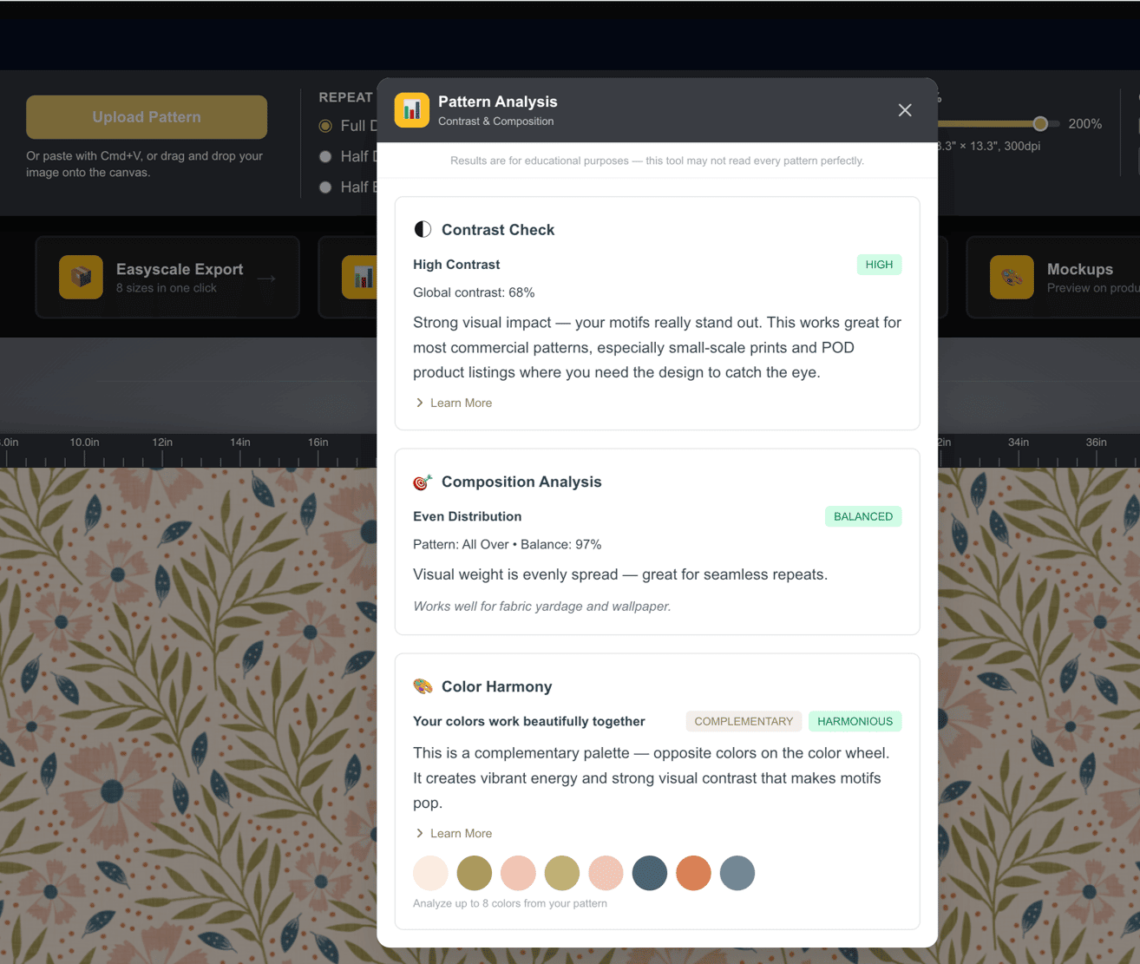Click the Easyscale Export box icon
The height and width of the screenshot is (964, 1140).
pos(82,277)
